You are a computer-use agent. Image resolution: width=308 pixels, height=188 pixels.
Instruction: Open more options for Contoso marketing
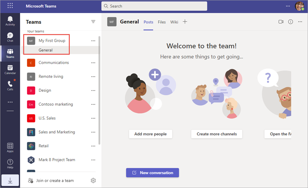pos(93,104)
